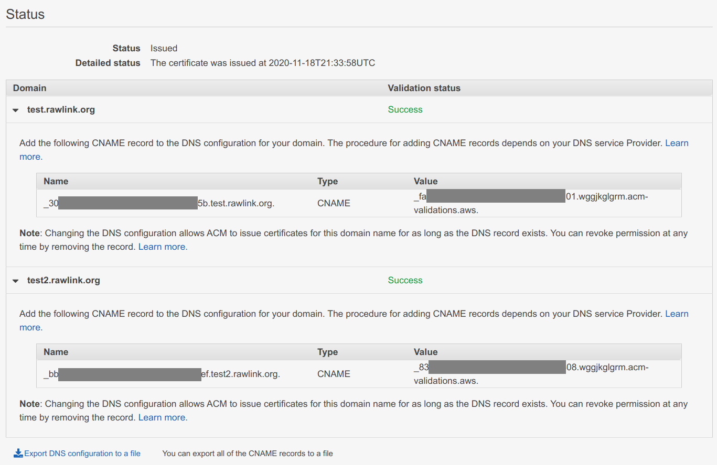Screen dimensions: 717x465
Task: Open Learn more link in test.rawlink.org instructions
Action: pos(677,143)
